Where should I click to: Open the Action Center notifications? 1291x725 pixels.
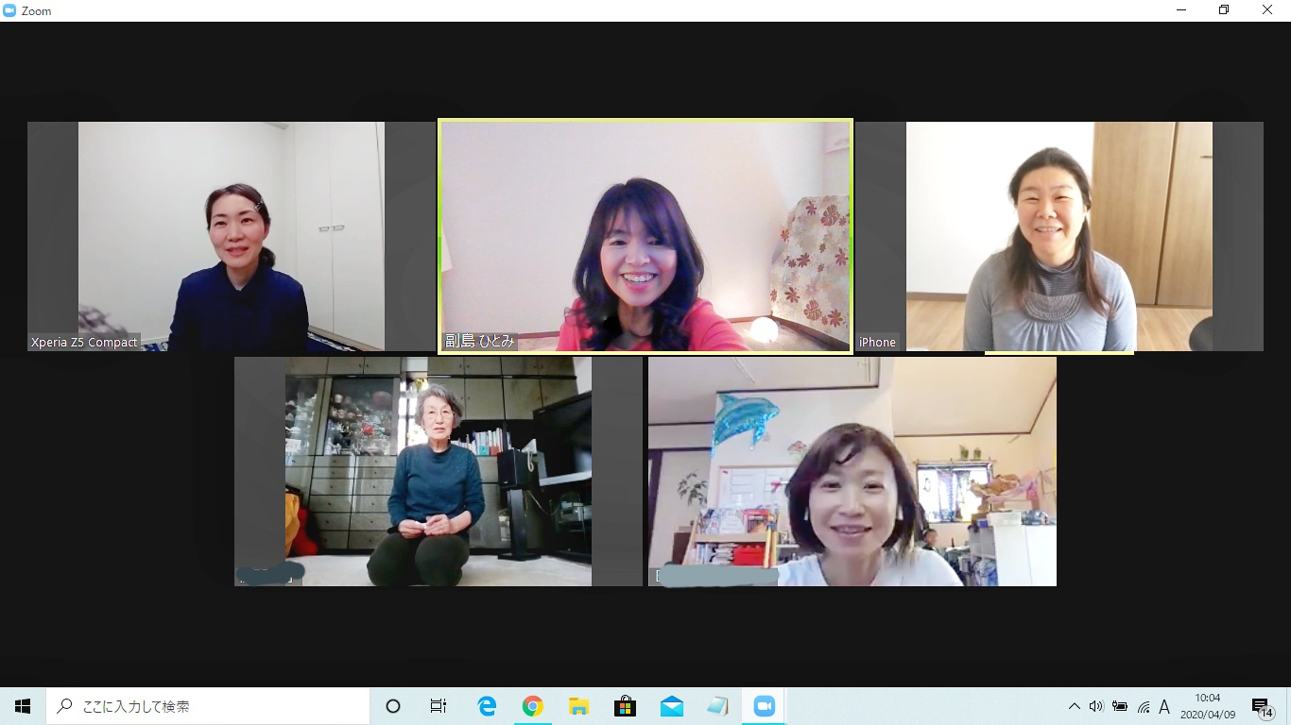[x=1262, y=706]
